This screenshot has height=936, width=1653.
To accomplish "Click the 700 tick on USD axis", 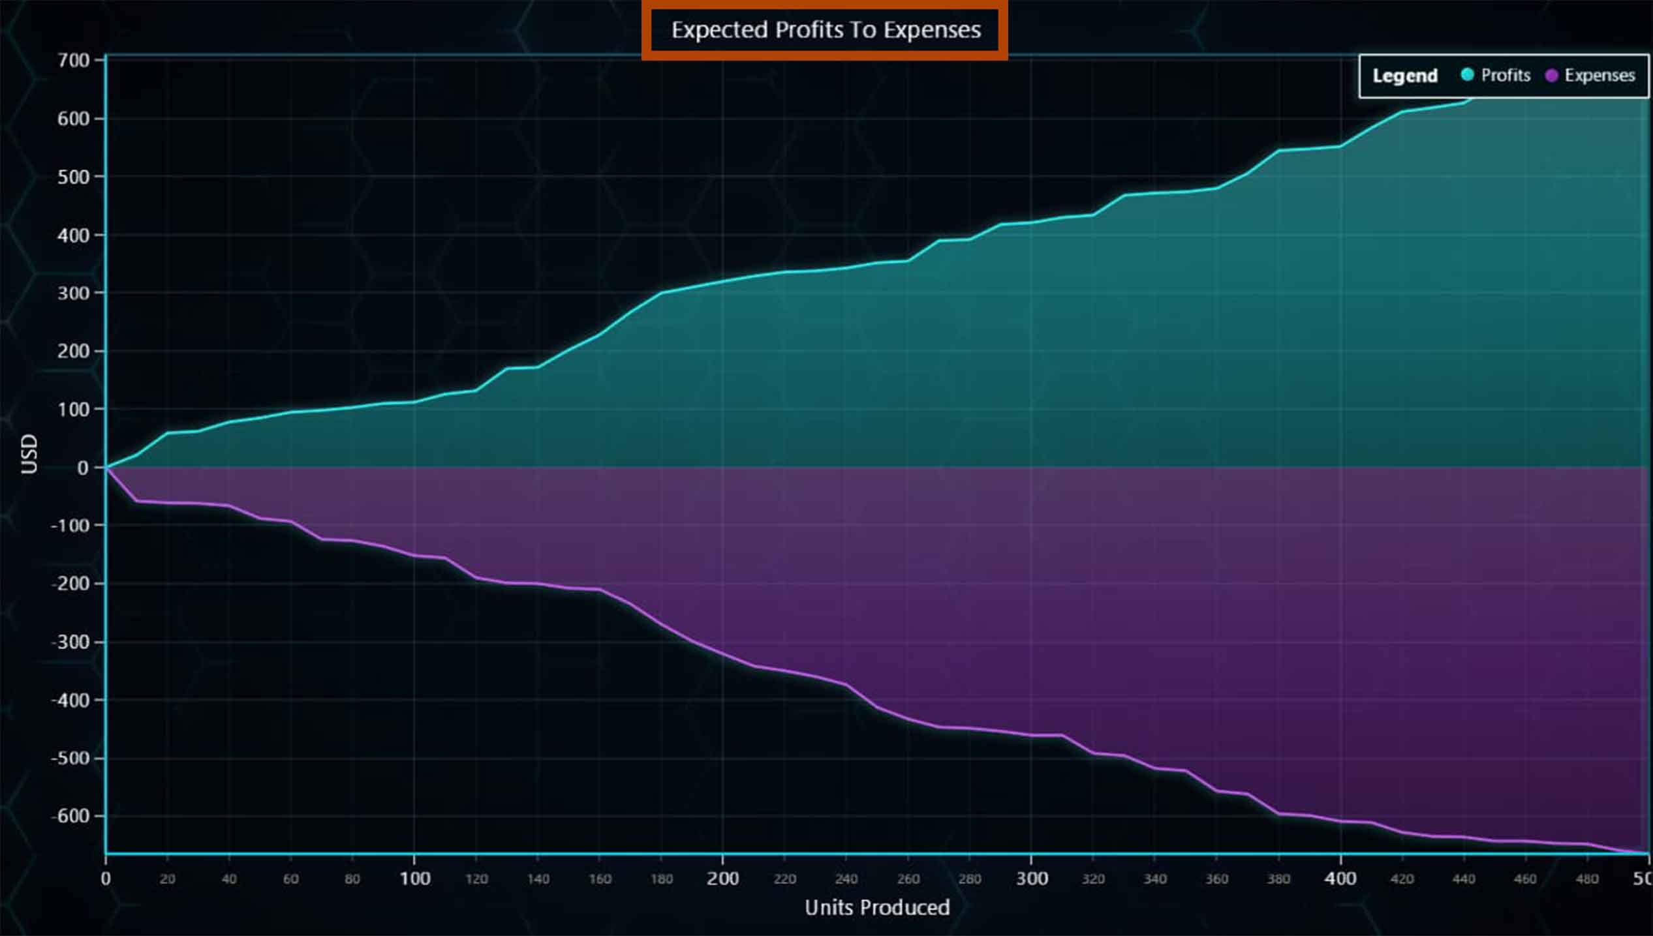I will tap(73, 61).
